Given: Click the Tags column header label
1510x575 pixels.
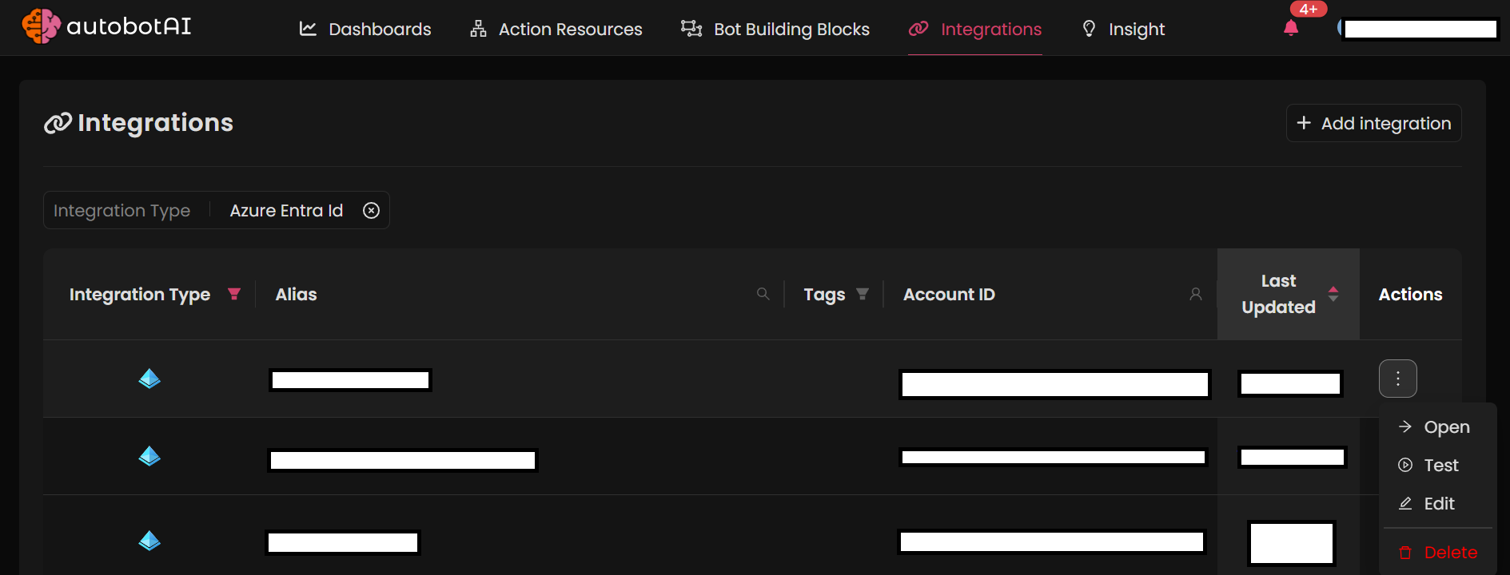Looking at the screenshot, I should point(824,294).
